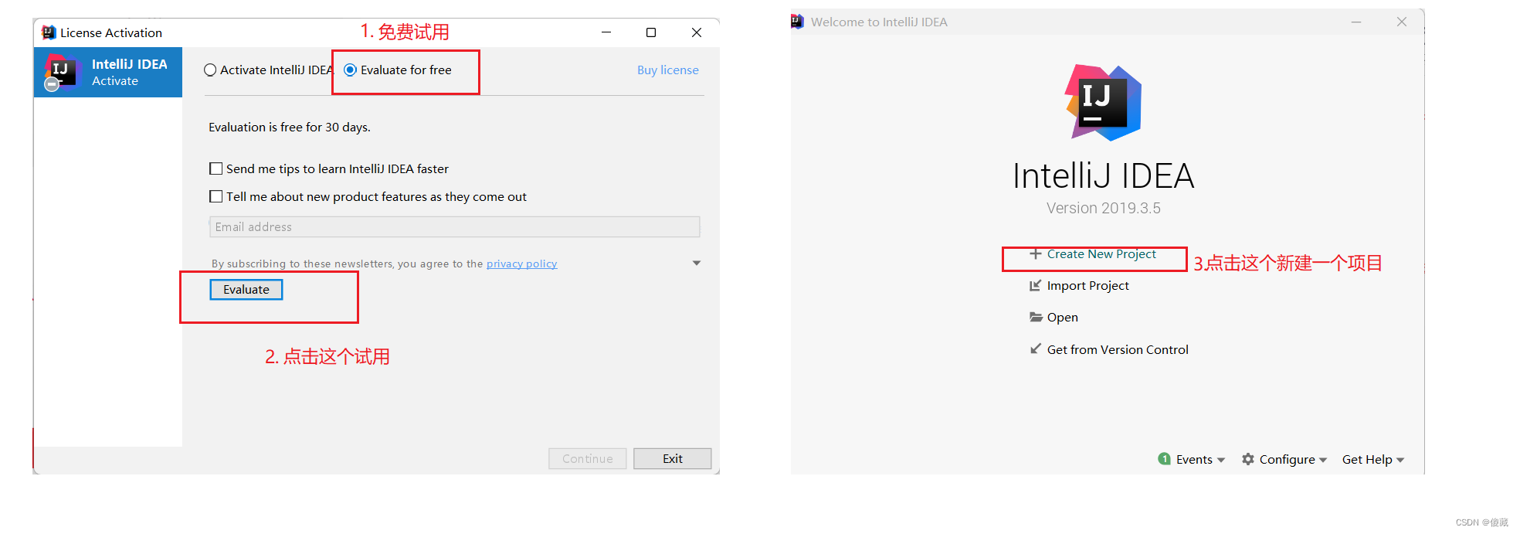1520x534 pixels.
Task: Click the Evaluate button
Action: click(246, 289)
